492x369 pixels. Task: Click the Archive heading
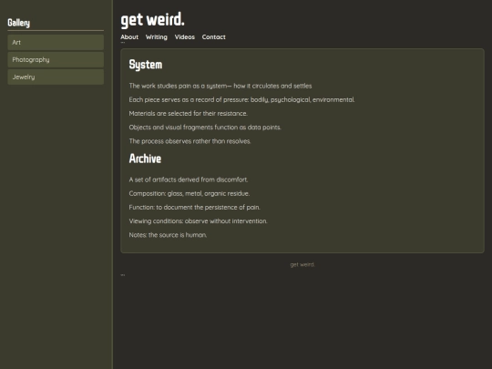coord(145,159)
